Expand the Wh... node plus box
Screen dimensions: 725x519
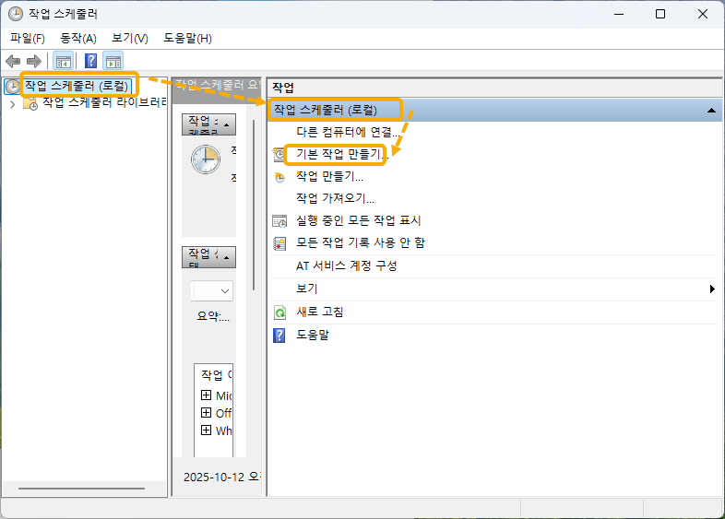coord(207,431)
